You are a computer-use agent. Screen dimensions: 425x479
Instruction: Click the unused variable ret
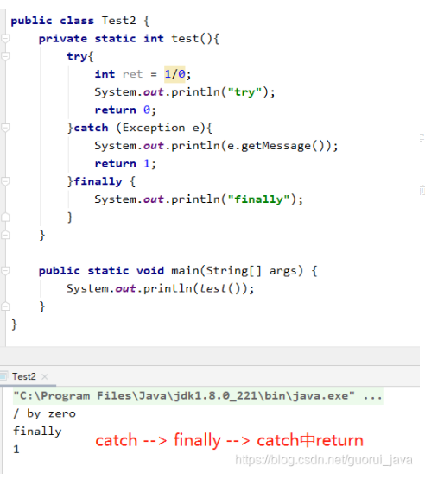(x=133, y=74)
